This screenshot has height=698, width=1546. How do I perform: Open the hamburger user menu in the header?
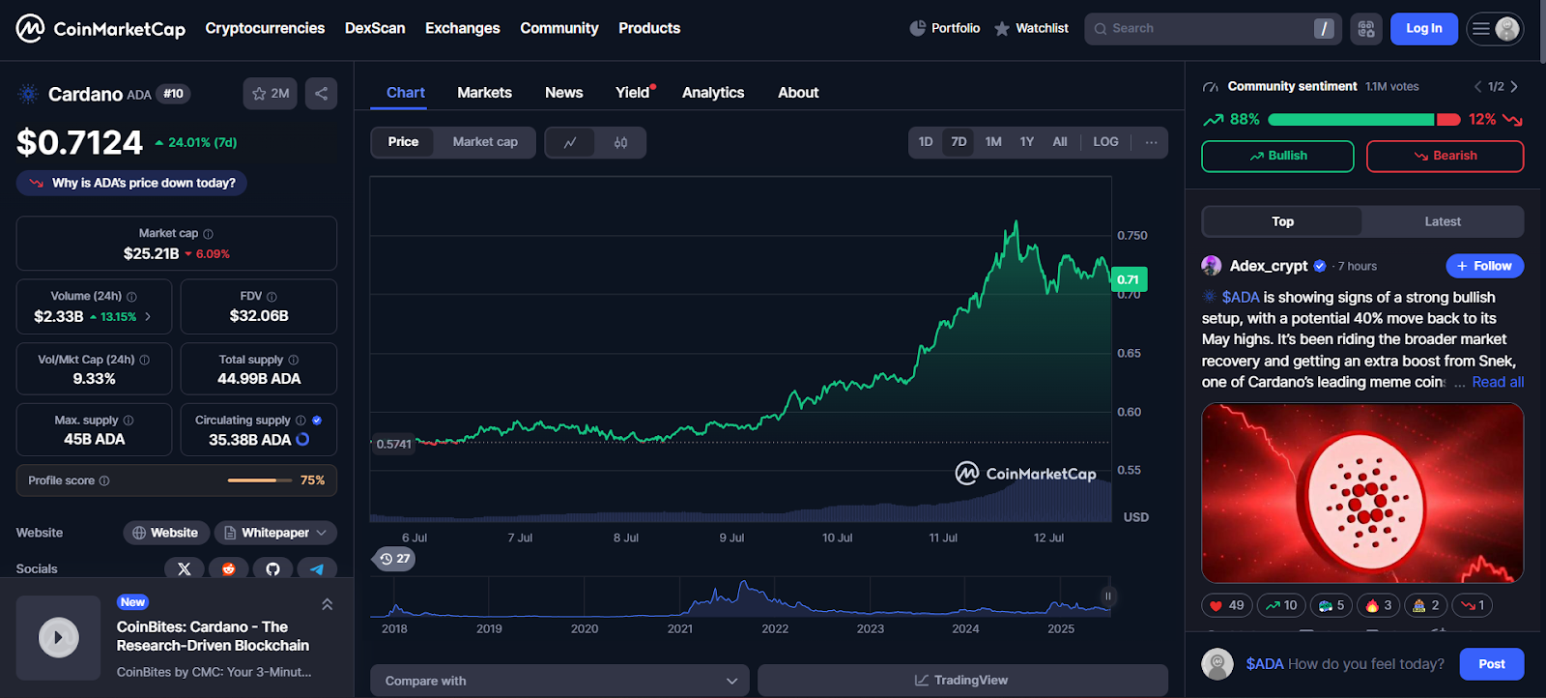[x=1495, y=29]
